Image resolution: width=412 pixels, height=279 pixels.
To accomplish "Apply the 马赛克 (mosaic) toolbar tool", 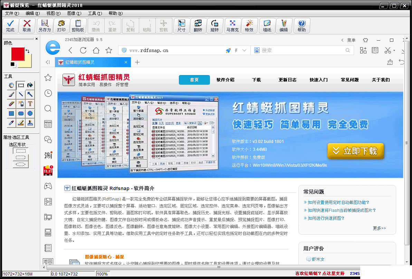I will tap(232, 26).
